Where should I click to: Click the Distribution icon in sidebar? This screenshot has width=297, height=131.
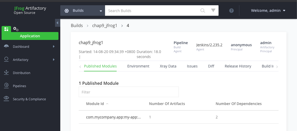pos(7,73)
